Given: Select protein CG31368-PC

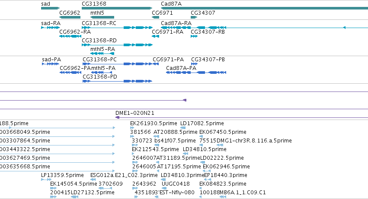Looking at the screenshot, I should pyautogui.click(x=99, y=60).
